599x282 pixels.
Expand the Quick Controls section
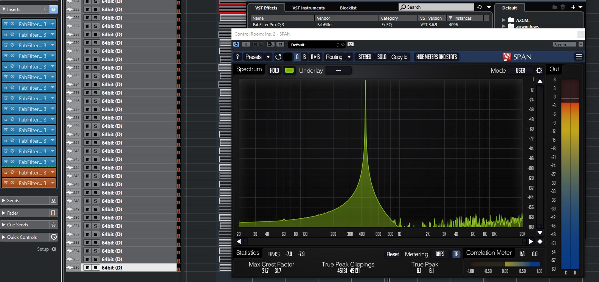point(4,237)
